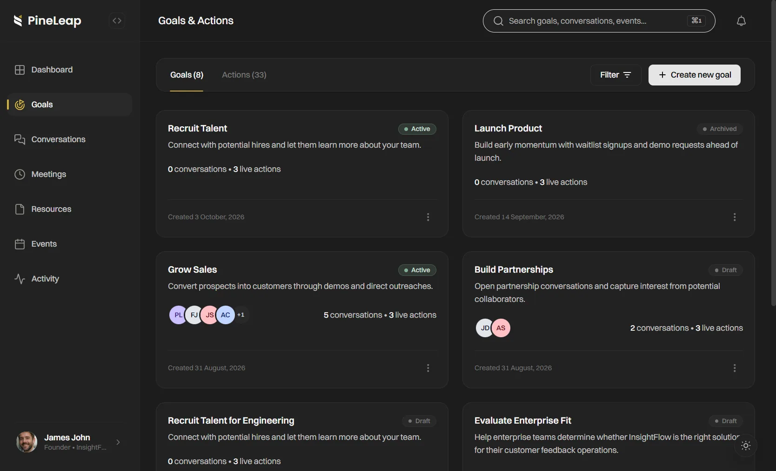Open the Launch Product goal title
Viewport: 776px width, 471px height.
point(508,128)
